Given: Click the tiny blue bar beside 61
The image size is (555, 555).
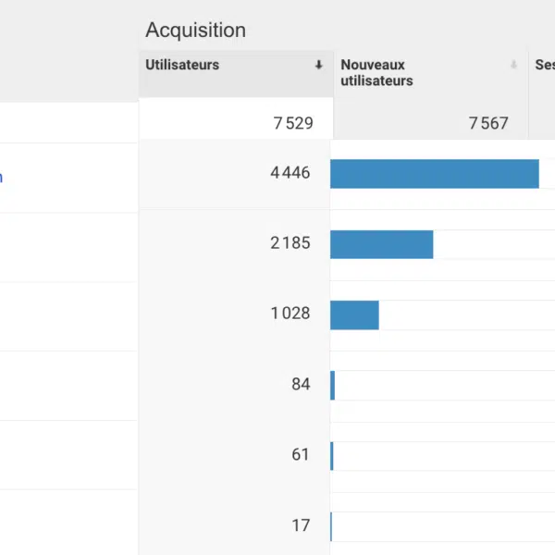Looking at the screenshot, I should (331, 455).
